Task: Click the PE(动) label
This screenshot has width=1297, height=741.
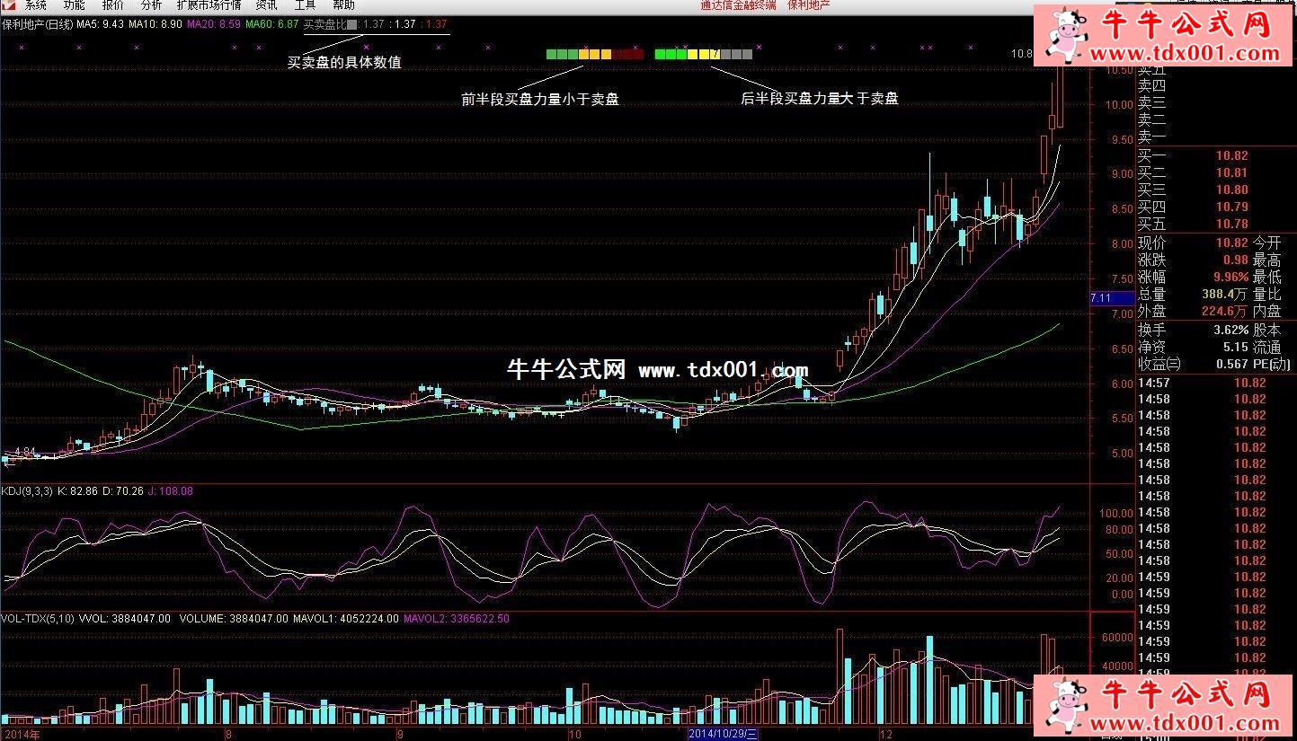Action: (x=1273, y=364)
